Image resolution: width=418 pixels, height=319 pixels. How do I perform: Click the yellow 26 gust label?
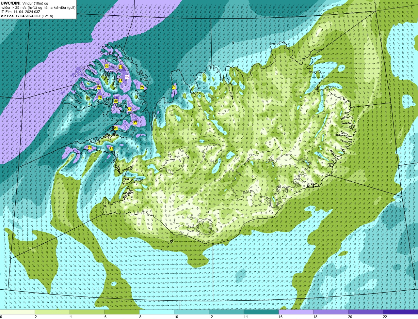[90, 147]
